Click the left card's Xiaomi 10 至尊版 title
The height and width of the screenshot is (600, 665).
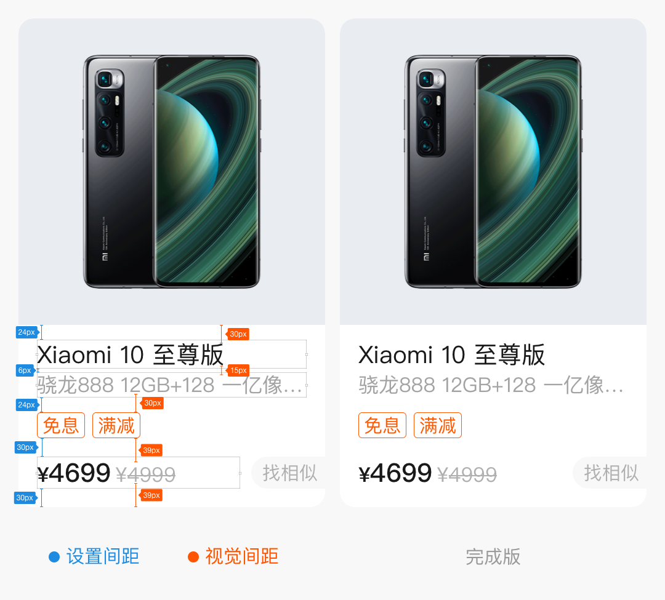coord(130,354)
